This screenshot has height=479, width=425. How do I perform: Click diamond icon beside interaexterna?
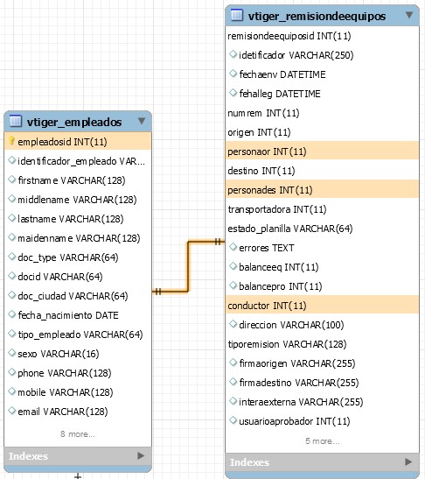[x=233, y=401]
